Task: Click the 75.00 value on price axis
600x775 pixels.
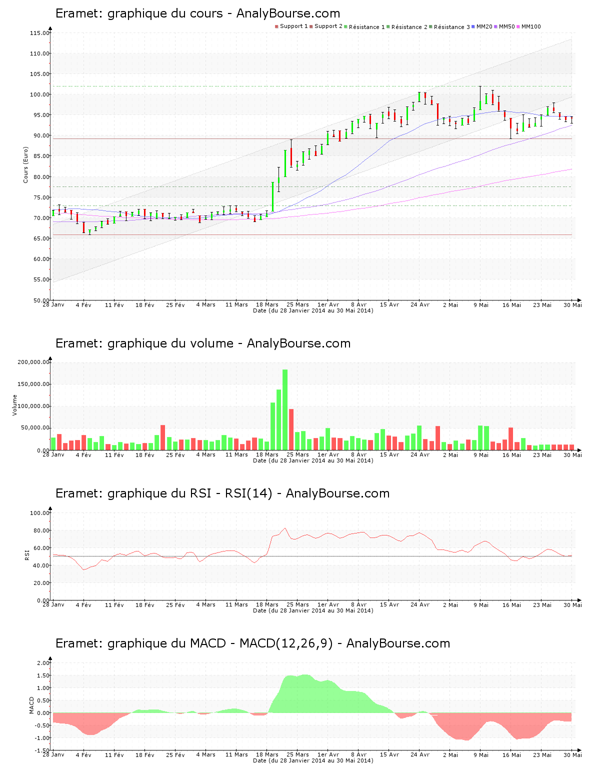Action: [41, 197]
